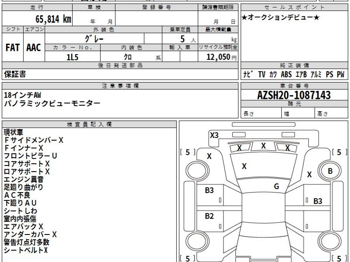Select the AAC air conditioner value
The height and width of the screenshot is (262, 350).
click(34, 48)
